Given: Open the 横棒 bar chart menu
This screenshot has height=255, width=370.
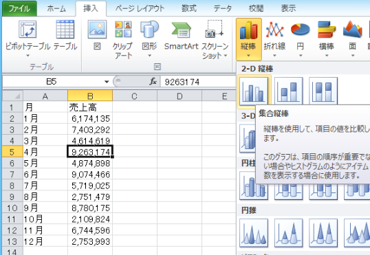Looking at the screenshot, I should [x=327, y=39].
